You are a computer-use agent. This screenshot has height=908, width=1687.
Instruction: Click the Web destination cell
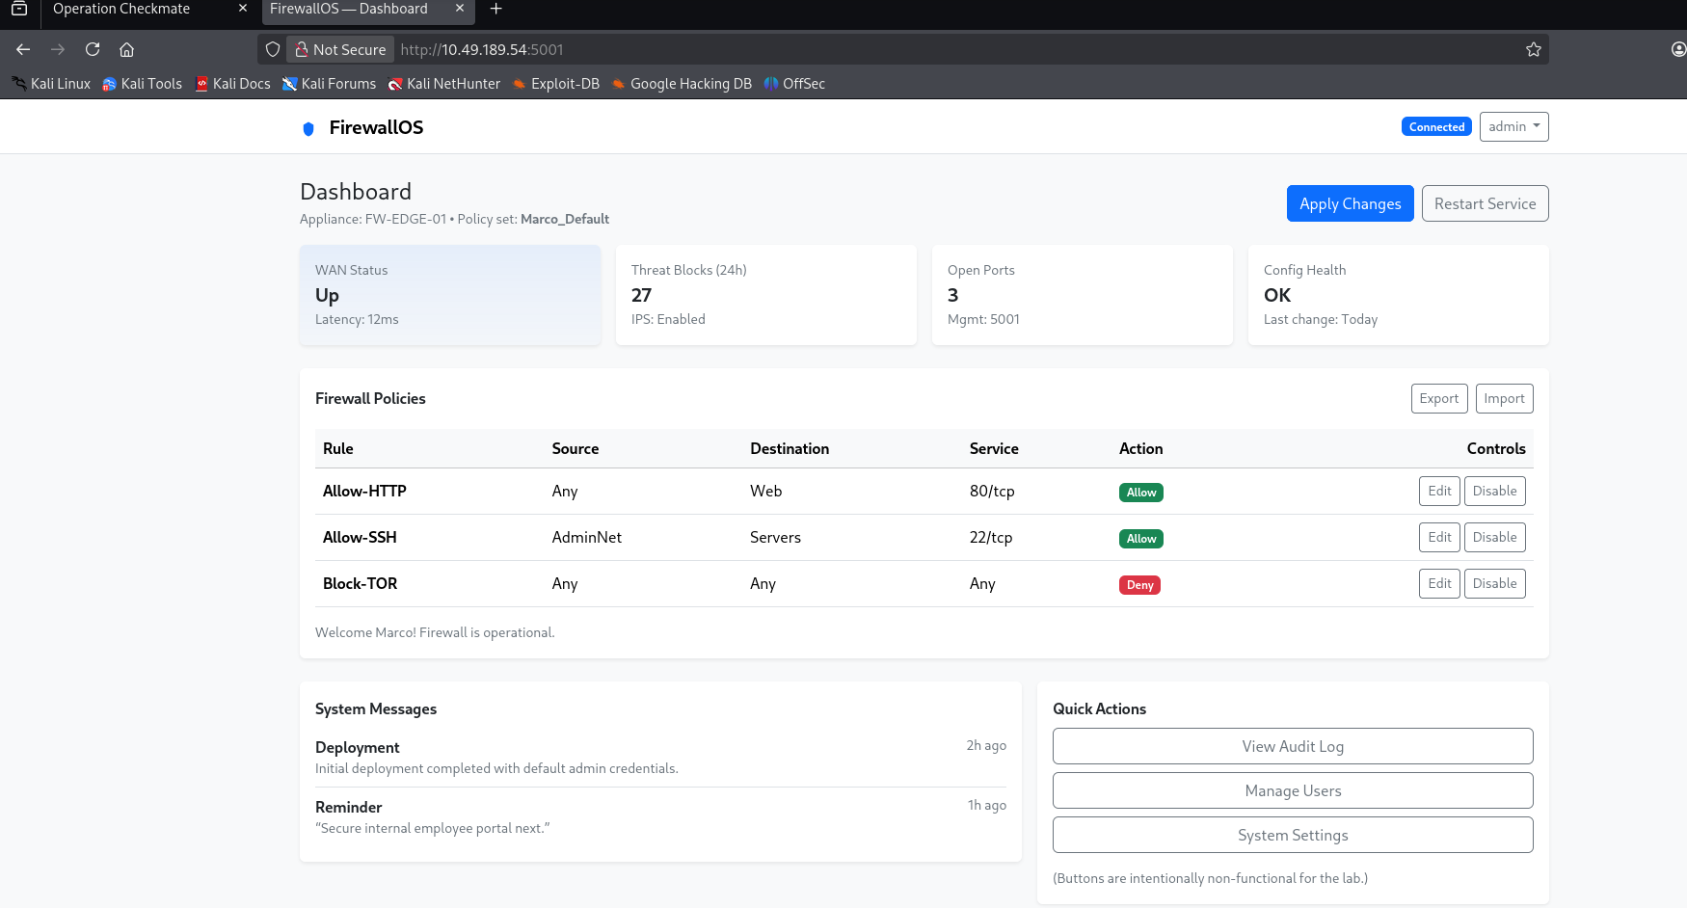tap(766, 491)
